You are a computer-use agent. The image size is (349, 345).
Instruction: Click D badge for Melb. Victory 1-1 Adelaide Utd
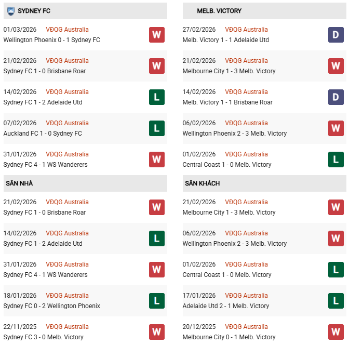pyautogui.click(x=336, y=35)
